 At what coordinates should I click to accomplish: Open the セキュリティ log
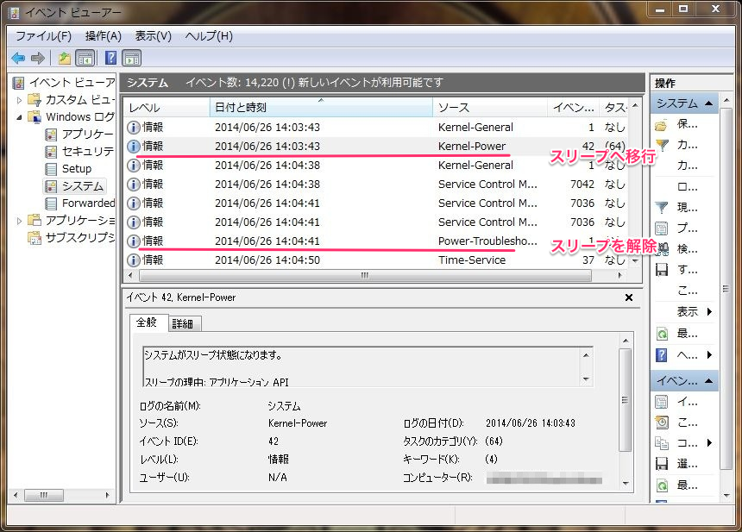[79, 152]
